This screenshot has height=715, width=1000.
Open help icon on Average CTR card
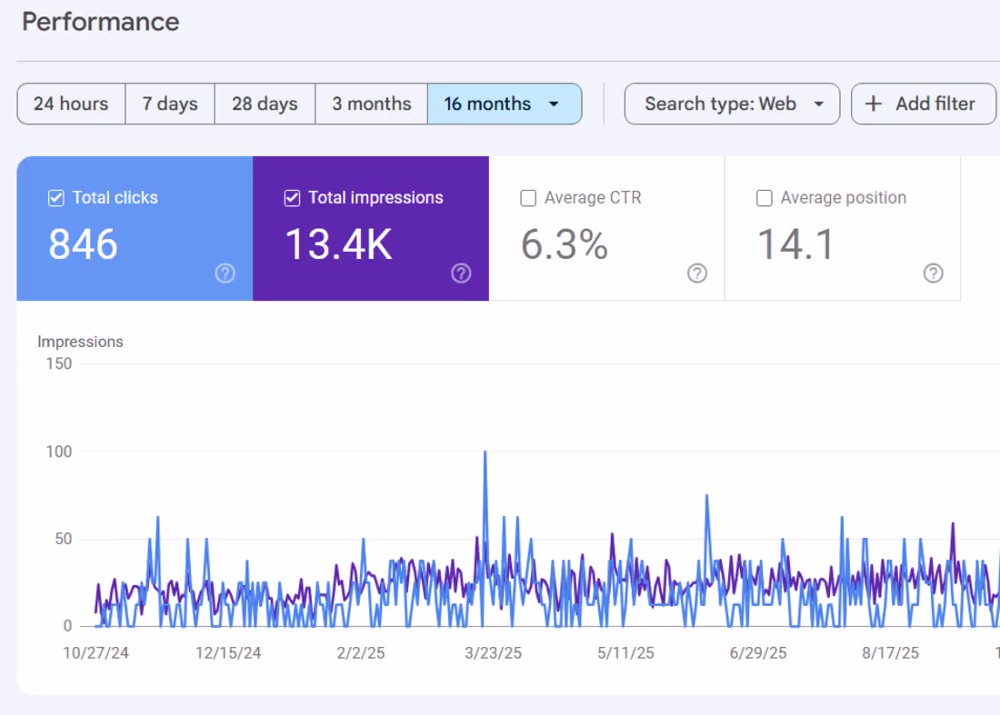(x=697, y=273)
